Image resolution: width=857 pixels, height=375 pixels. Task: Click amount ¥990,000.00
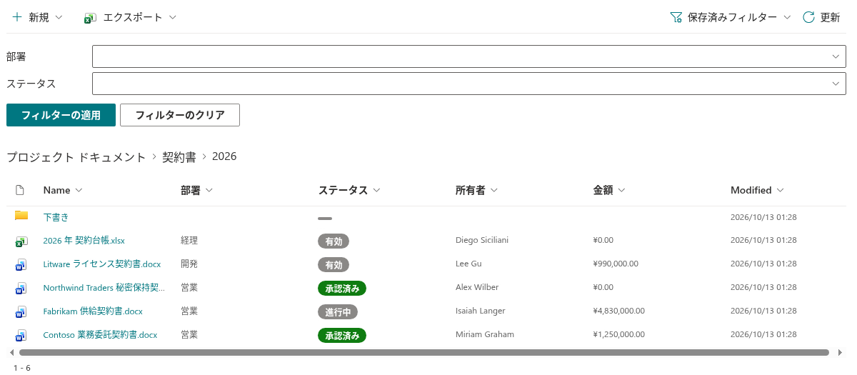click(616, 264)
